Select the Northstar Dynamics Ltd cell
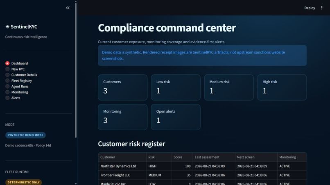 (122, 166)
